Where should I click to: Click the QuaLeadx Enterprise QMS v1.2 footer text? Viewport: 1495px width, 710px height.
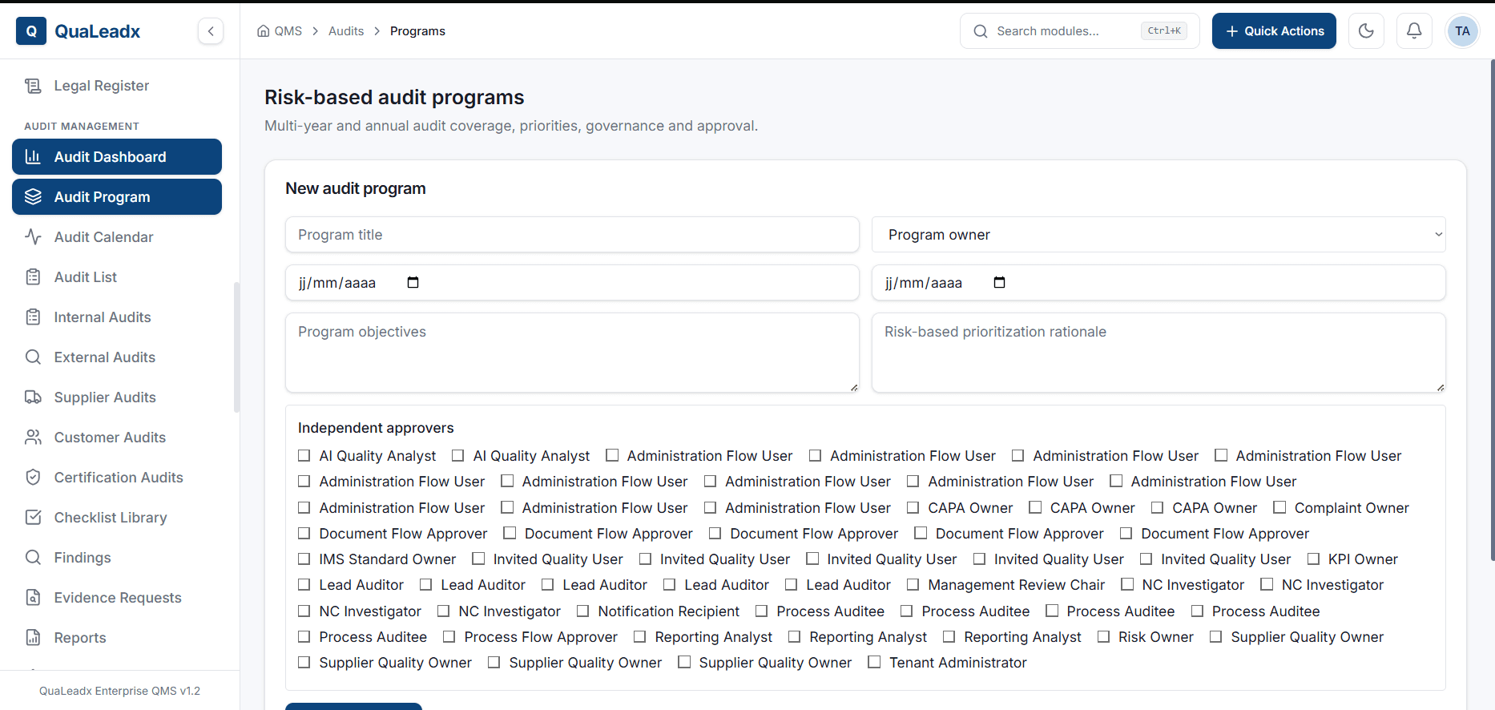click(x=120, y=691)
